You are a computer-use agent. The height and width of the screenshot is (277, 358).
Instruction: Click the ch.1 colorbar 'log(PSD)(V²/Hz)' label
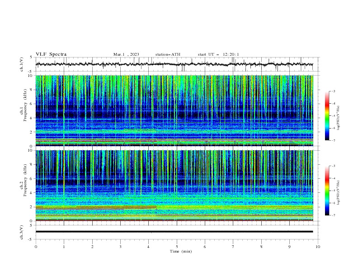[x=338, y=118]
